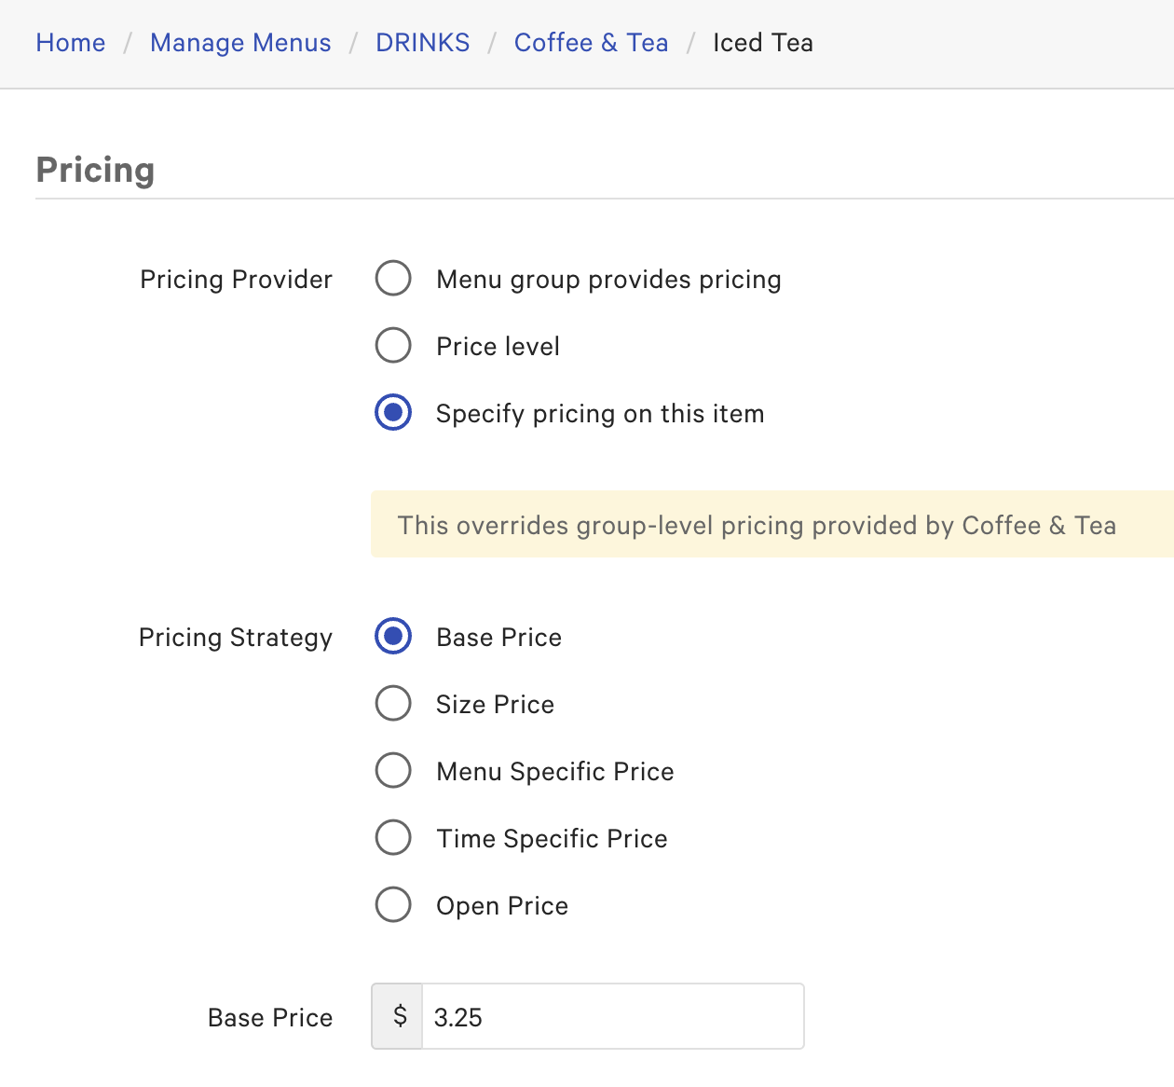Viewport: 1174px width, 1087px height.
Task: Open the Coffee & Tea group
Action: pyautogui.click(x=591, y=43)
